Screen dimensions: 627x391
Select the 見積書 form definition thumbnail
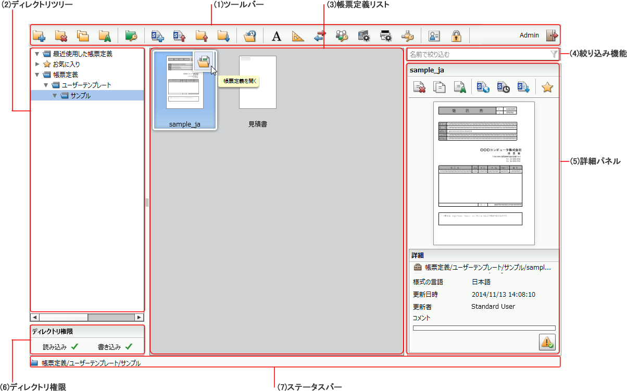click(x=258, y=82)
